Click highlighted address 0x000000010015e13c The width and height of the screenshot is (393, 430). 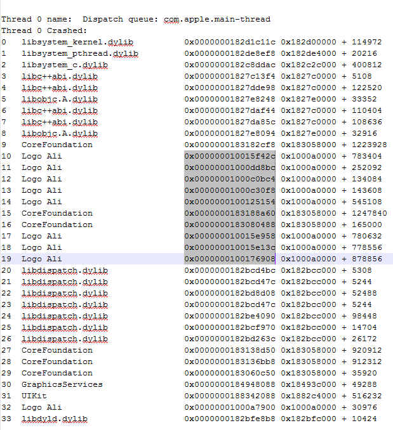[x=230, y=247]
